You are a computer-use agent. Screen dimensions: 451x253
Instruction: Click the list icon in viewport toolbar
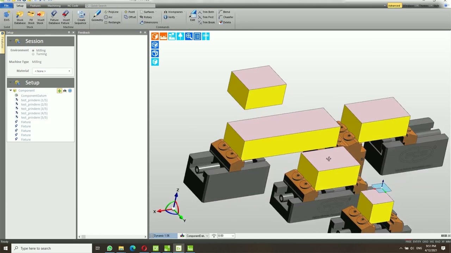coord(197,36)
